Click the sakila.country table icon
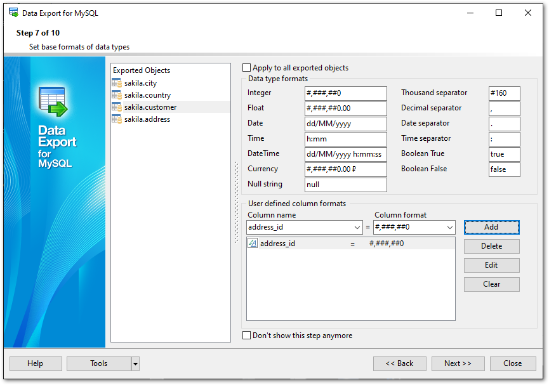The width and height of the screenshot is (549, 385). coord(117,95)
